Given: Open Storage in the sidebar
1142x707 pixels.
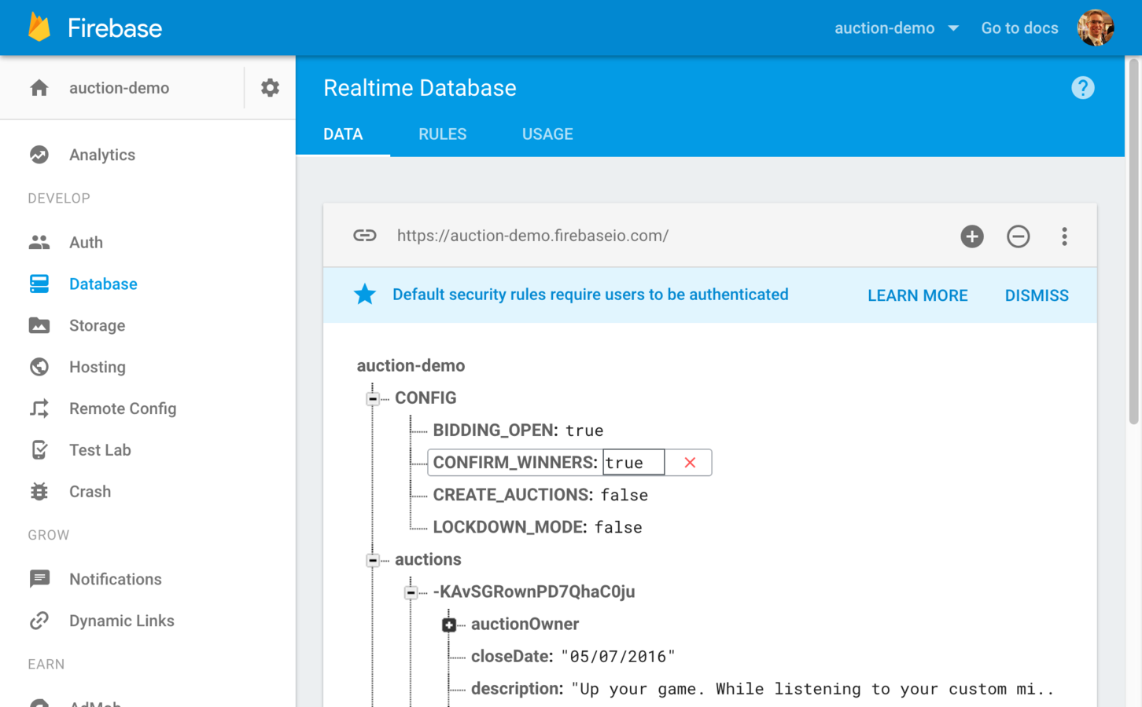Looking at the screenshot, I should tap(97, 325).
